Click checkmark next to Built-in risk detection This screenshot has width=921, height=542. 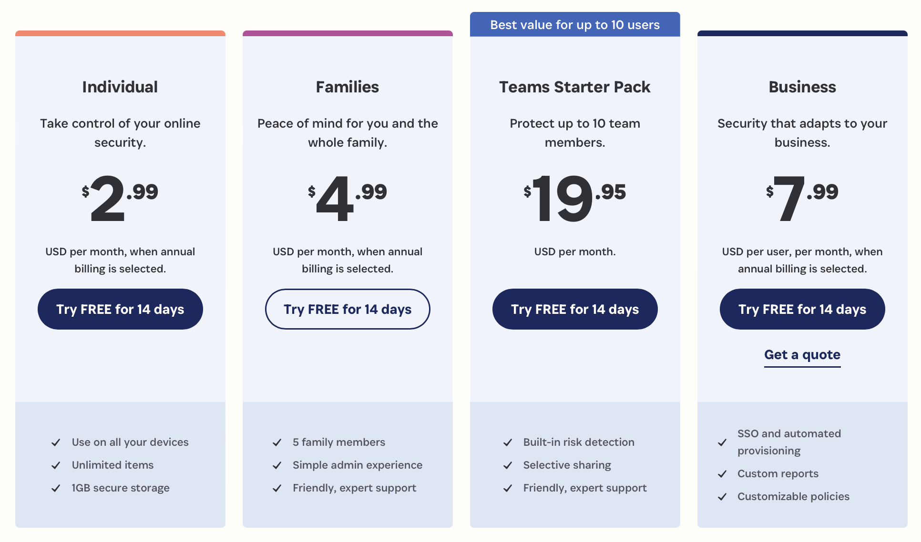click(508, 442)
